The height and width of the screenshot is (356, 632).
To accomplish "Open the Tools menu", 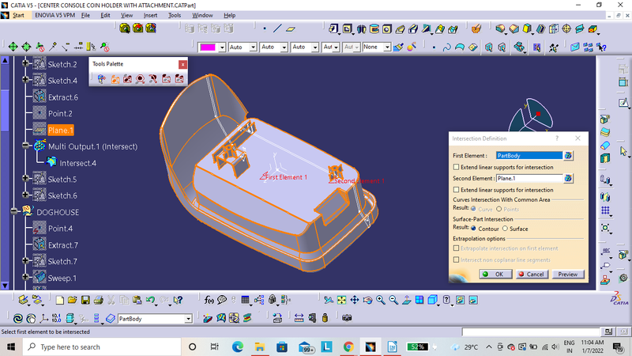I will [174, 15].
